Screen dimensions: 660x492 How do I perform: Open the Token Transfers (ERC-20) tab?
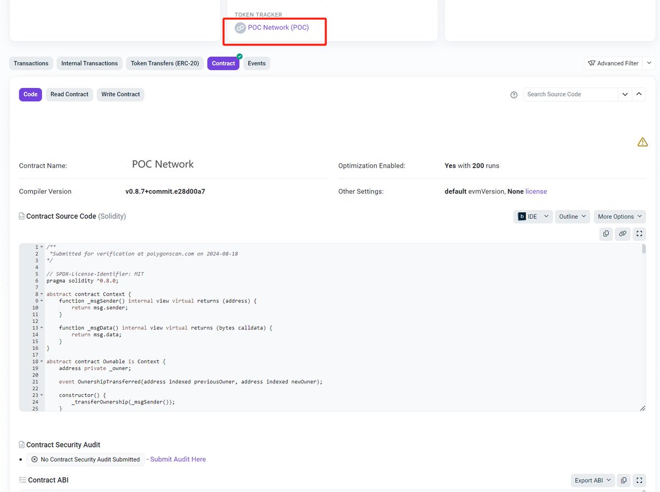pos(165,63)
